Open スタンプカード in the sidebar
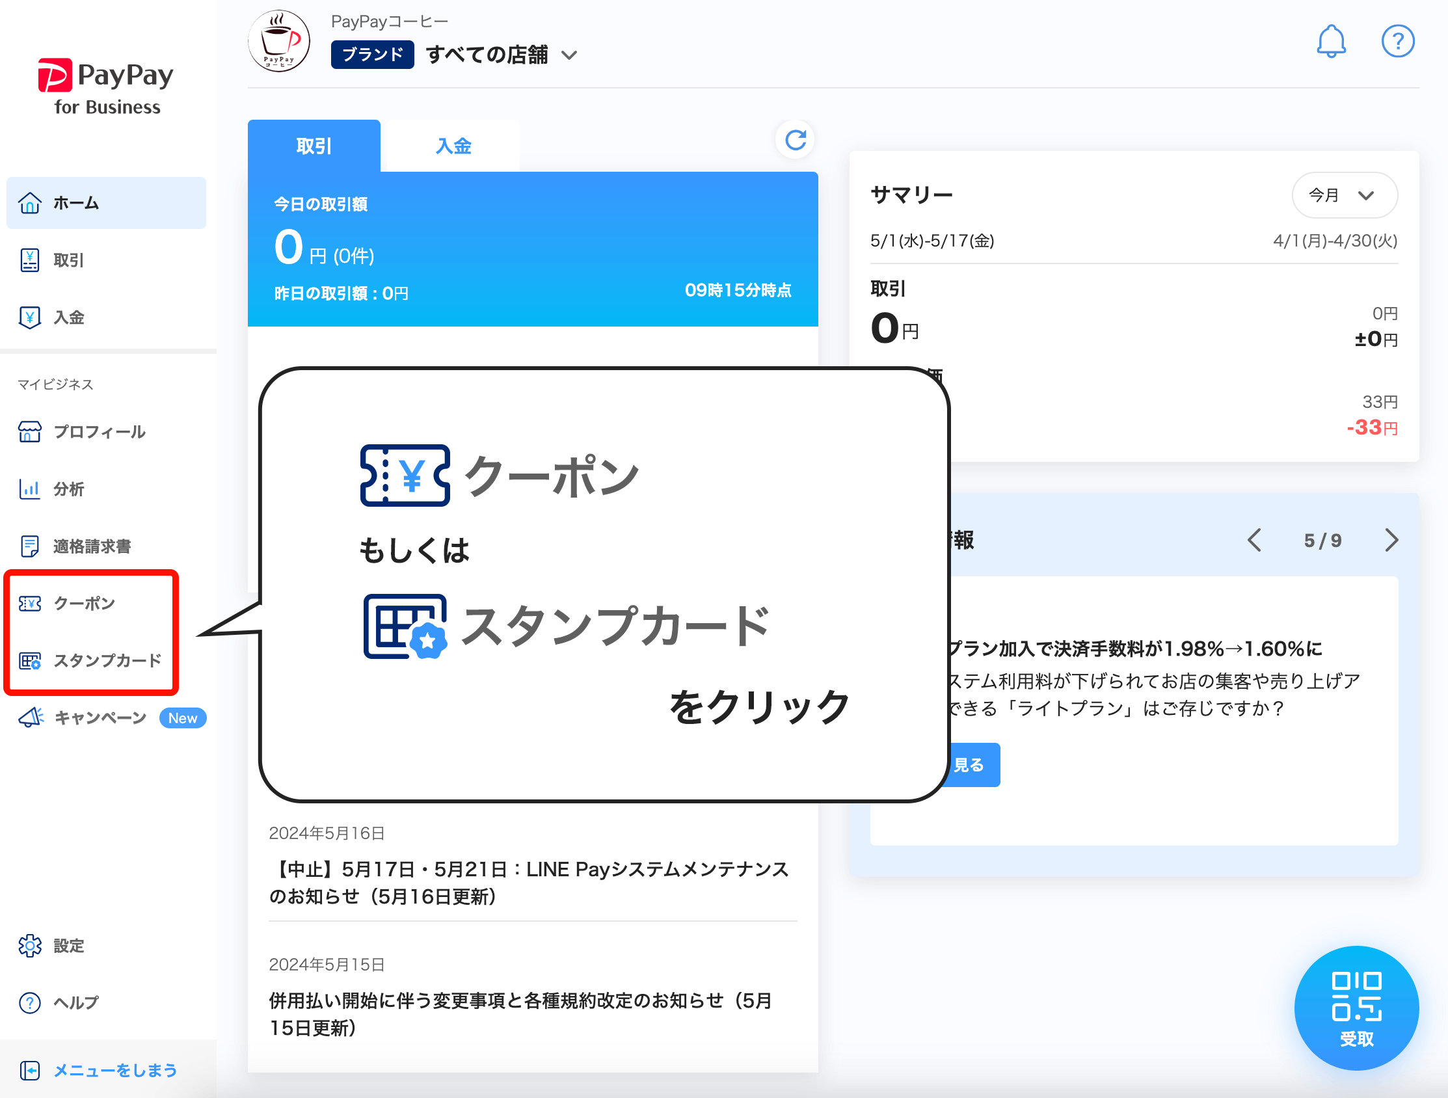1448x1098 pixels. (x=106, y=660)
